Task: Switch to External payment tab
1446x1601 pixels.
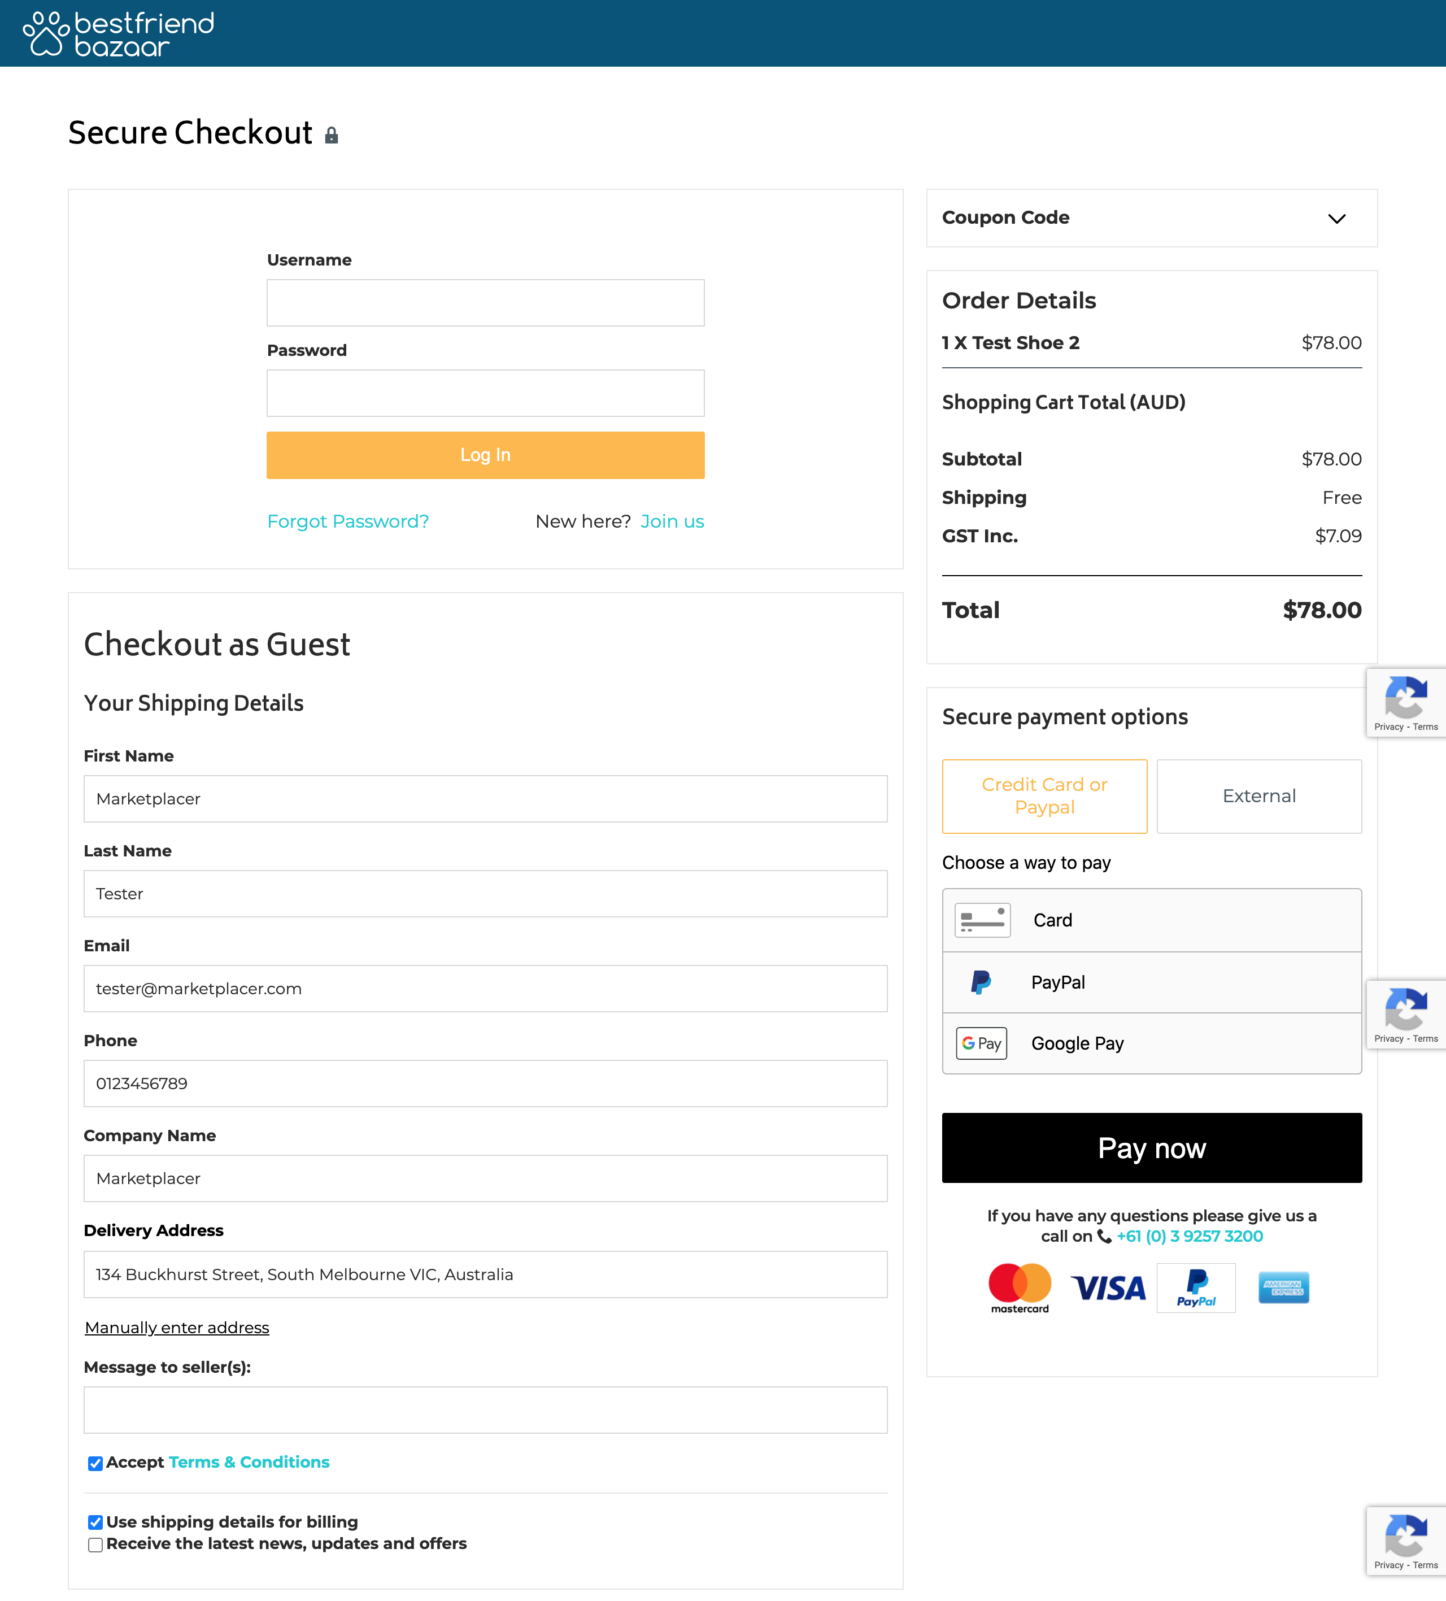Action: pos(1258,797)
